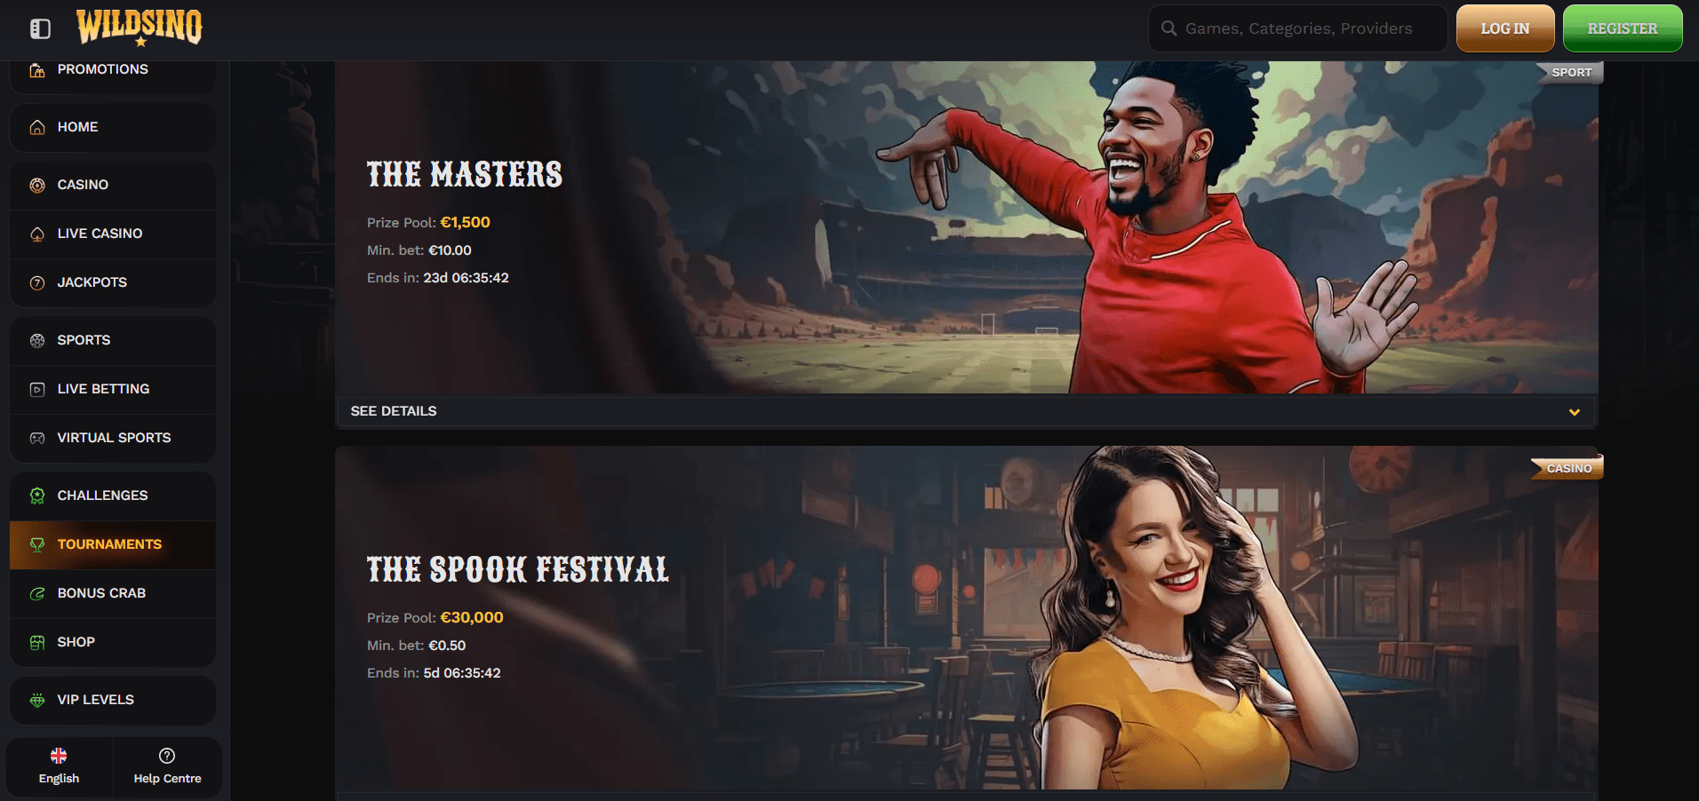Open Sports via the ball icon

click(x=37, y=340)
